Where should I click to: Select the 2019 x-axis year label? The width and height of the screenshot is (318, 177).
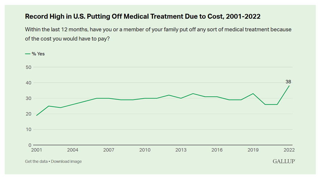(x=253, y=150)
